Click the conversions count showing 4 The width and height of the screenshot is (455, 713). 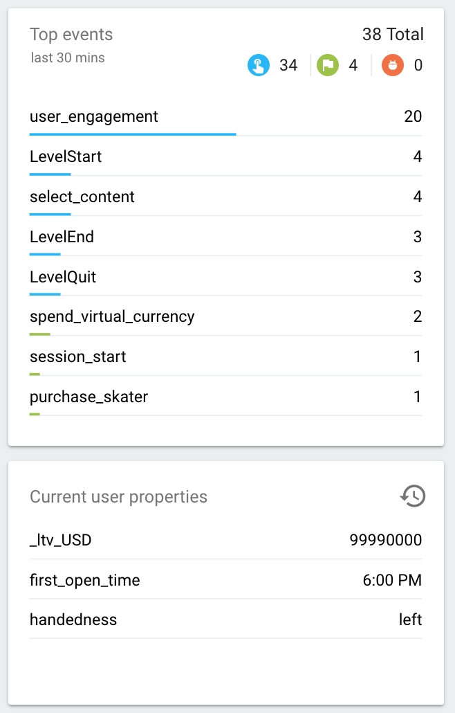click(352, 64)
